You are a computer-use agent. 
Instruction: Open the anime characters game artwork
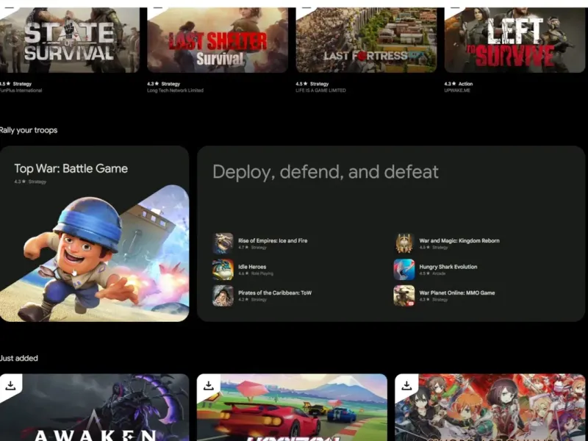coord(490,407)
